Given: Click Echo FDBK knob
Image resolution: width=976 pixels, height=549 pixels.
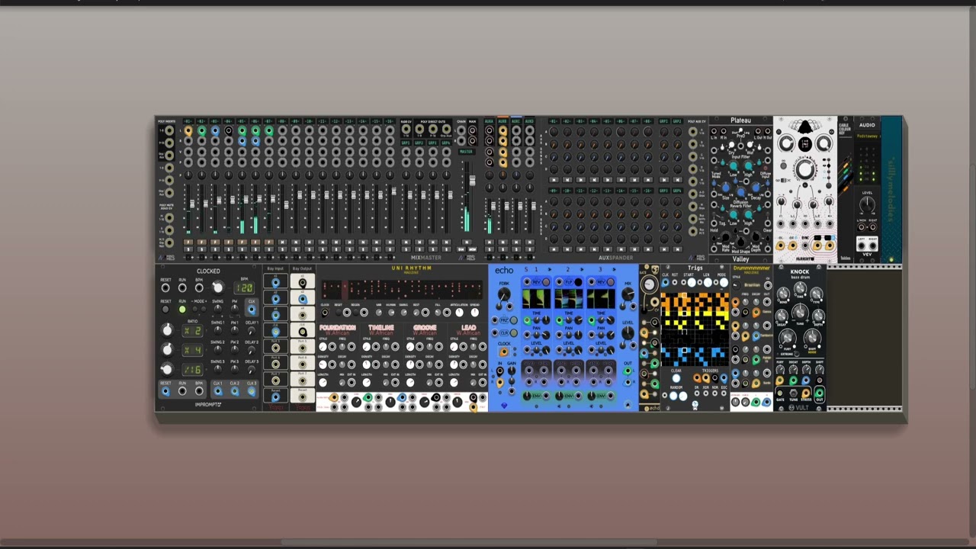Looking at the screenshot, I should 503,294.
